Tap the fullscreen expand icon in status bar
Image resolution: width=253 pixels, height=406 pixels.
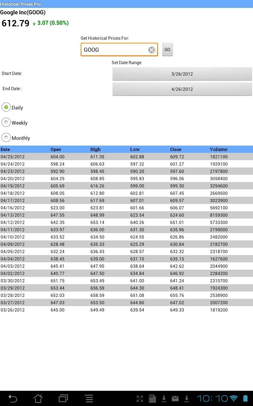tap(140, 399)
